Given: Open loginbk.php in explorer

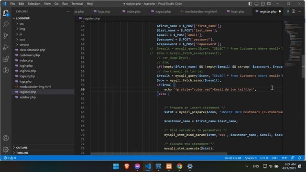Looking at the screenshot, I should pos(28,71).
